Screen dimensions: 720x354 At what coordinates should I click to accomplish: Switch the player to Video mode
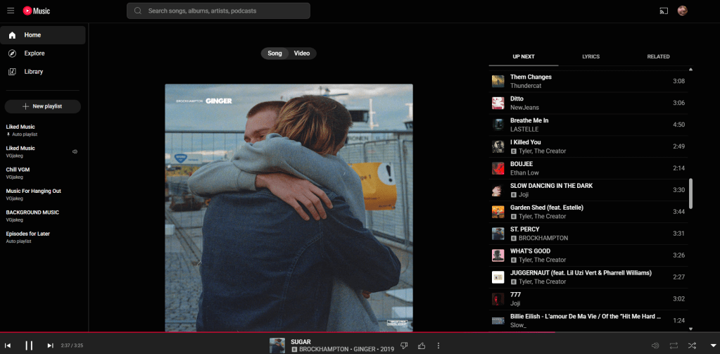(x=302, y=53)
